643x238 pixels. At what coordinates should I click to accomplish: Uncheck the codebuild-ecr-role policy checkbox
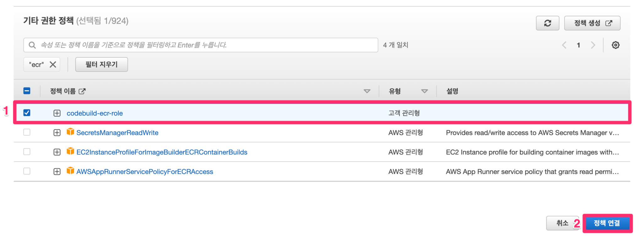(27, 113)
